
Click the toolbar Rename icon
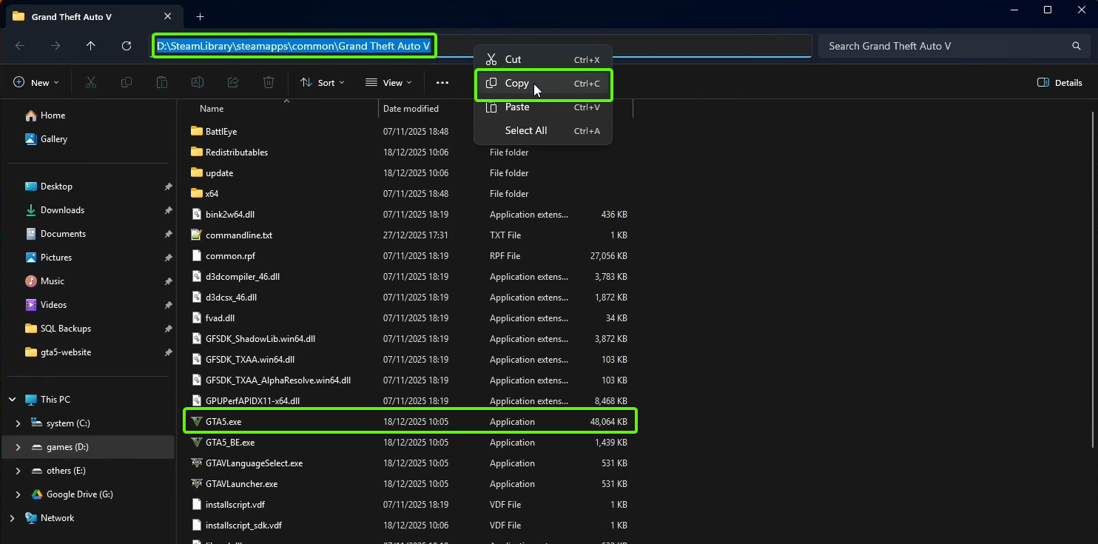pyautogui.click(x=198, y=83)
